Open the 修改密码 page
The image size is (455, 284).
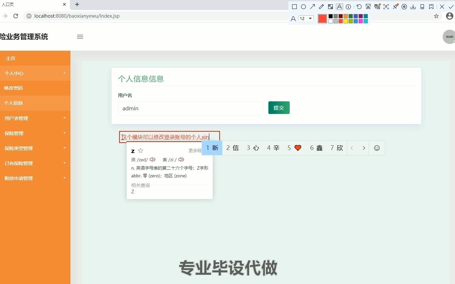(x=35, y=88)
